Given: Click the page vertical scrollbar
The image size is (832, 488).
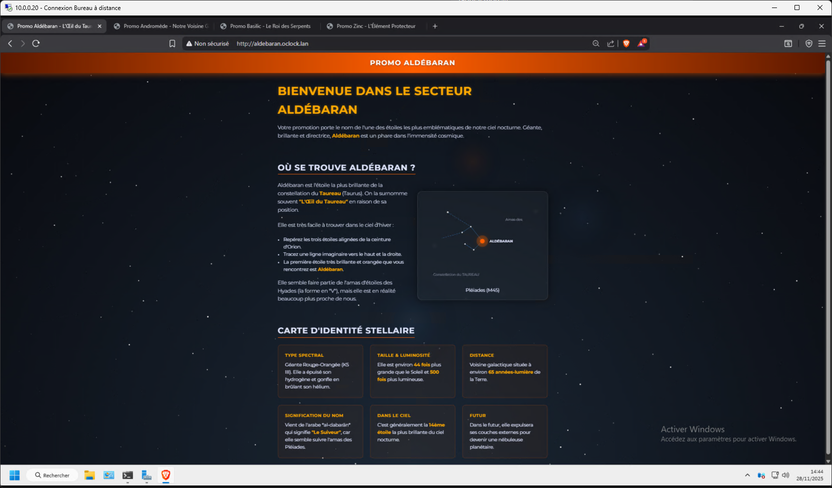Looking at the screenshot, I should [x=827, y=250].
